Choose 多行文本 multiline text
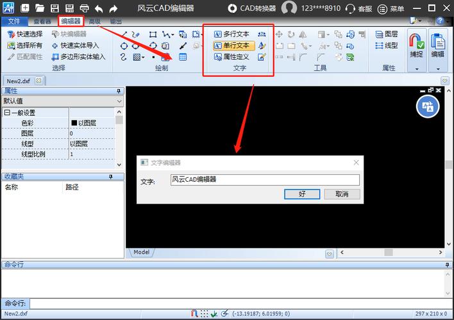Viewport: 454px width, 320px height. pyautogui.click(x=231, y=34)
